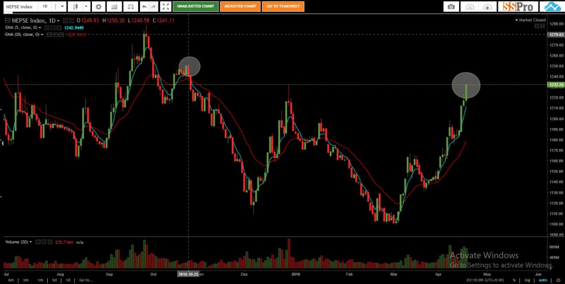The image size is (565, 284).
Task: Open chart style dropdown arrow
Action: tap(86, 7)
